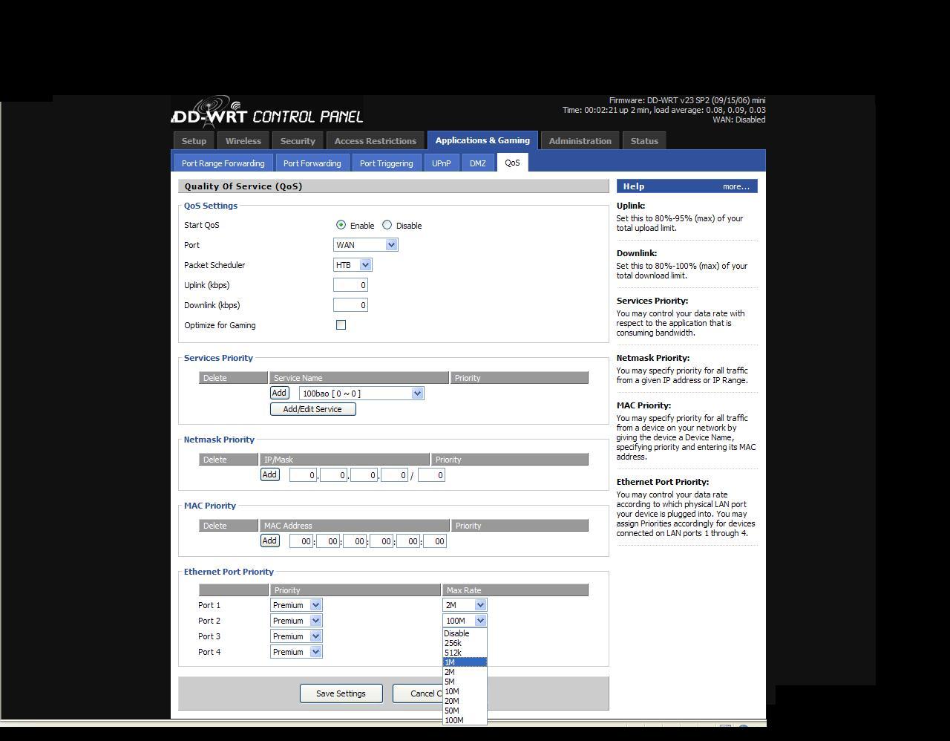Choose 10M in the Max Rate list
The height and width of the screenshot is (741, 950).
(465, 691)
